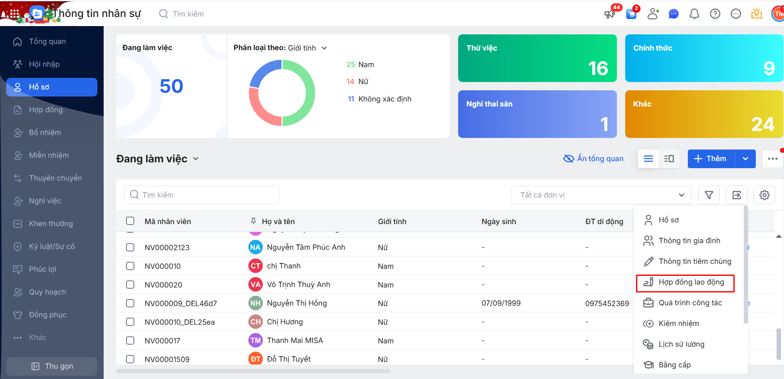Image resolution: width=784 pixels, height=379 pixels.
Task: Click the export icon beside filter
Action: pyautogui.click(x=736, y=195)
